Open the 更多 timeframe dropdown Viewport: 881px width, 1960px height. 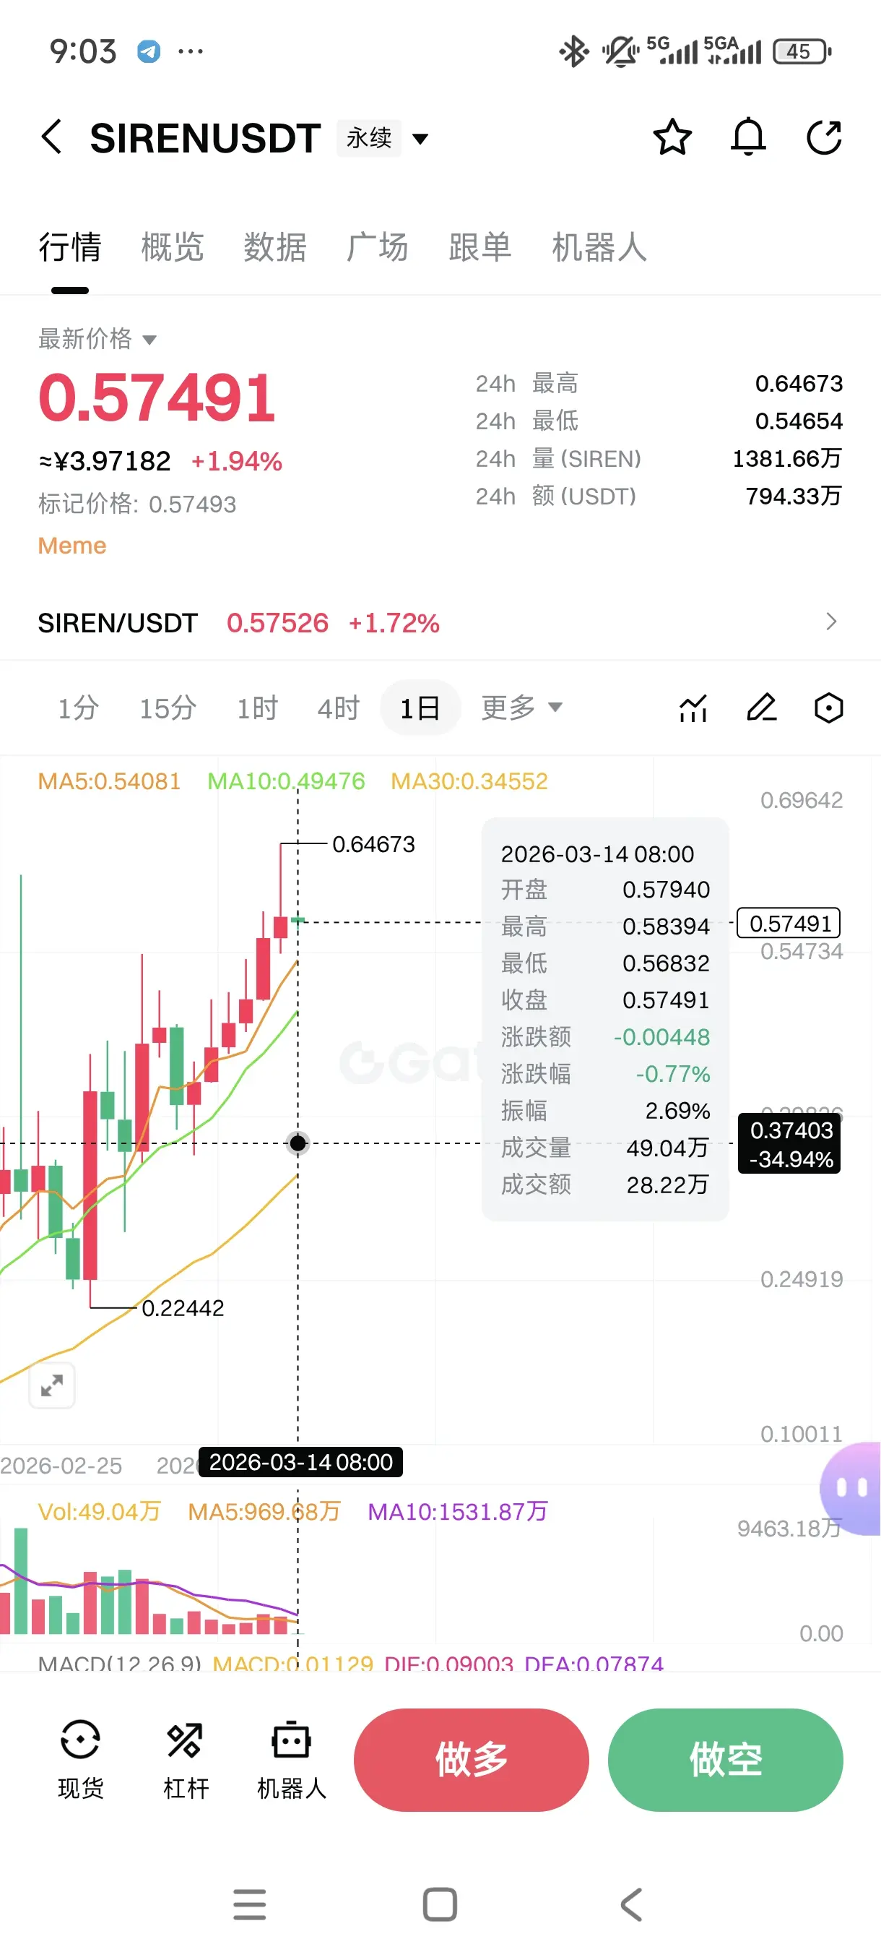[x=521, y=708]
